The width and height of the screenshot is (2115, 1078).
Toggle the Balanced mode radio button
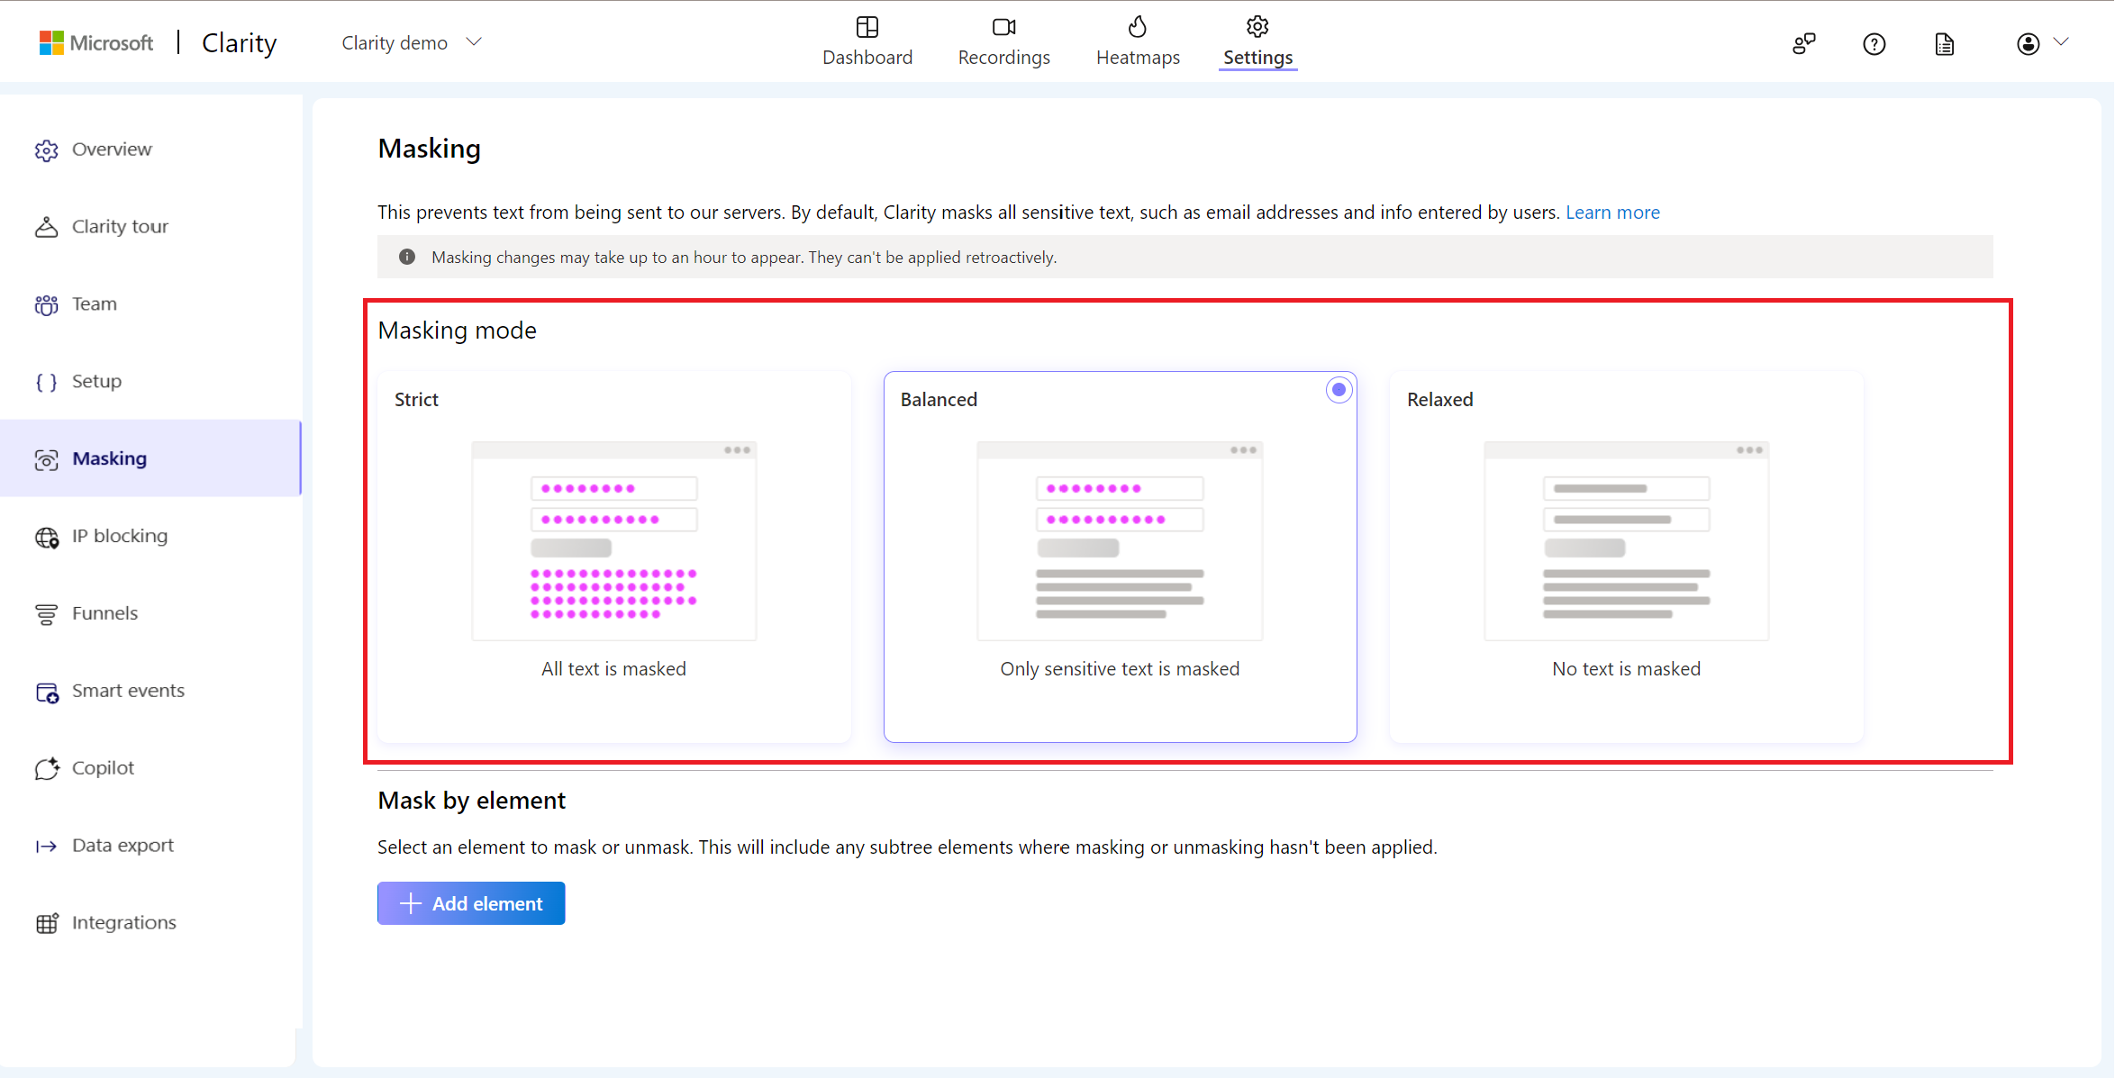point(1339,390)
